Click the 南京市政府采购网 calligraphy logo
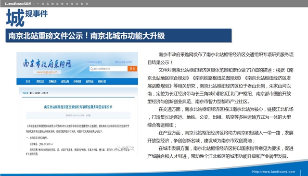The image size is (308, 176). tap(47, 63)
